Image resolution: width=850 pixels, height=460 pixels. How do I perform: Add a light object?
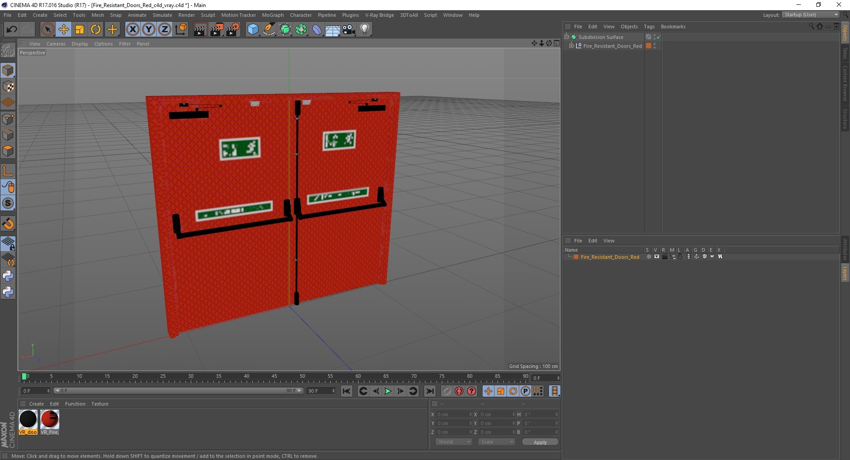[x=364, y=30]
